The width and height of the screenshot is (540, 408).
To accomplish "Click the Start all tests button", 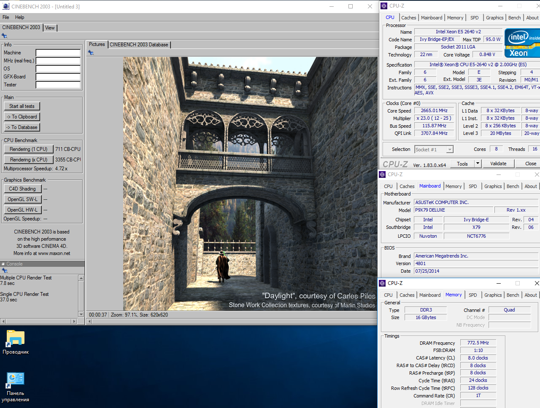I will 22,106.
